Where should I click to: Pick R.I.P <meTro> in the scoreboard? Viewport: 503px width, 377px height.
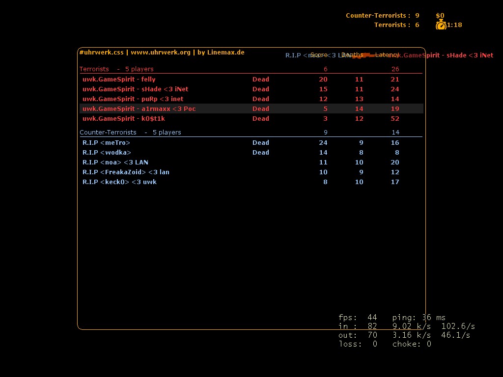click(x=106, y=142)
